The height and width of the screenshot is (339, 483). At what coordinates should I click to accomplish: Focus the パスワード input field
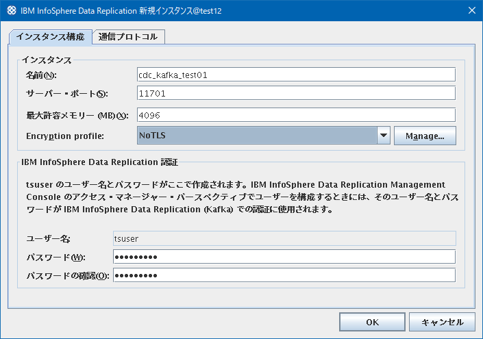click(x=284, y=257)
